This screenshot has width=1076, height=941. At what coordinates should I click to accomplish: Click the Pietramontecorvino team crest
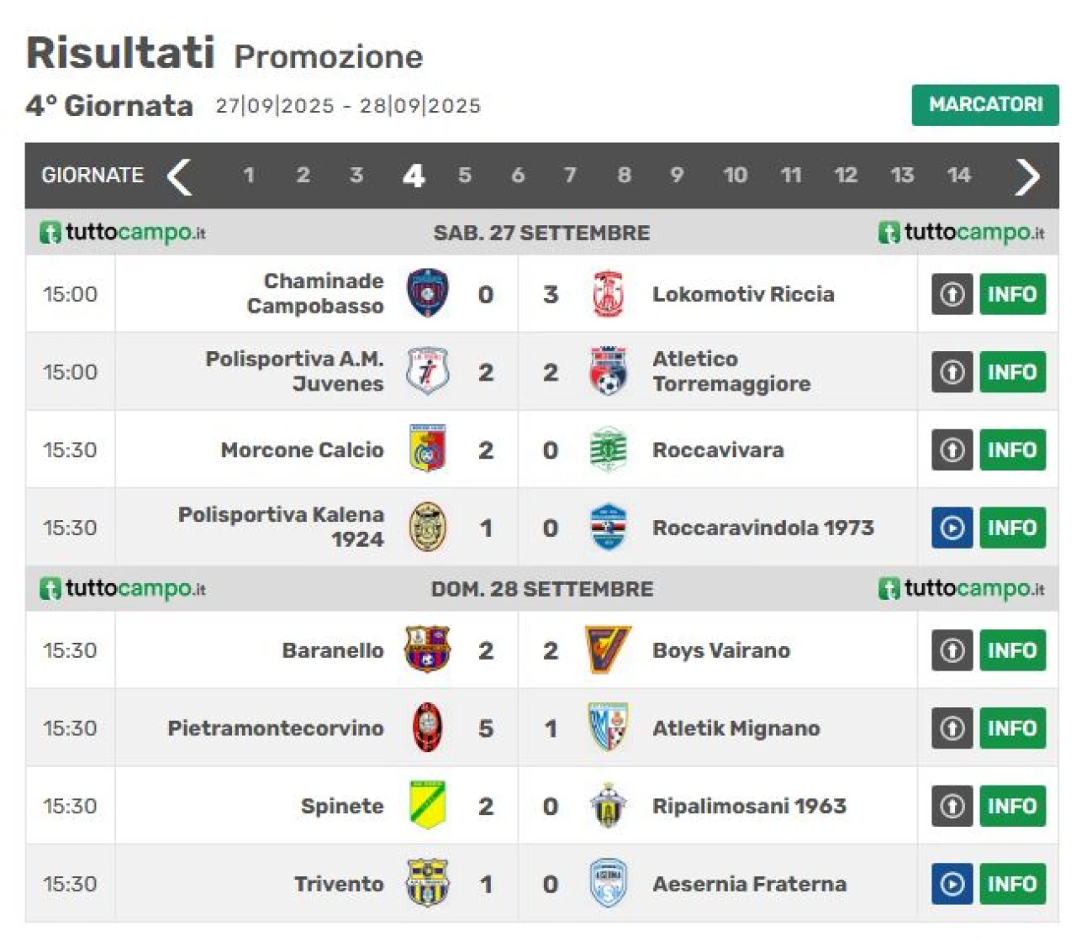(x=427, y=728)
